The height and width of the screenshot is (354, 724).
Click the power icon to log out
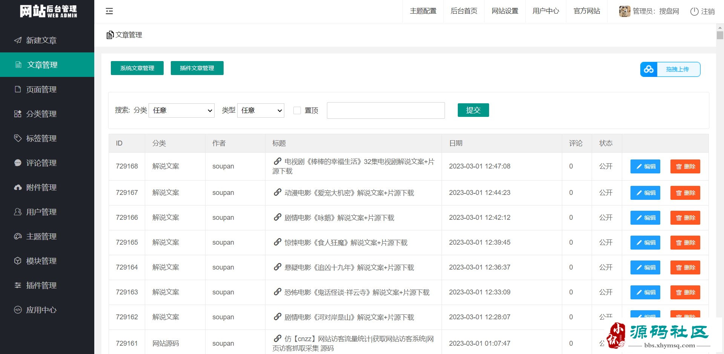[x=694, y=12]
